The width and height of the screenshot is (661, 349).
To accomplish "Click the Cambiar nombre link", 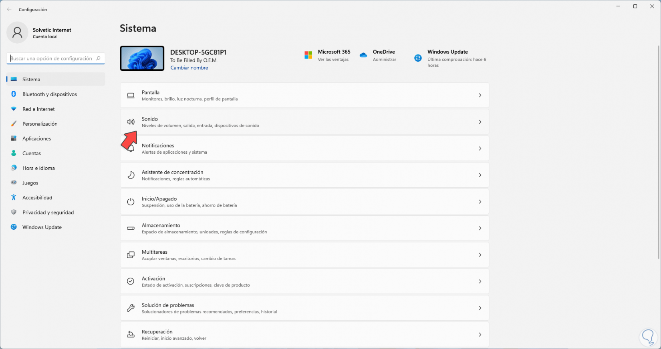I will [189, 68].
